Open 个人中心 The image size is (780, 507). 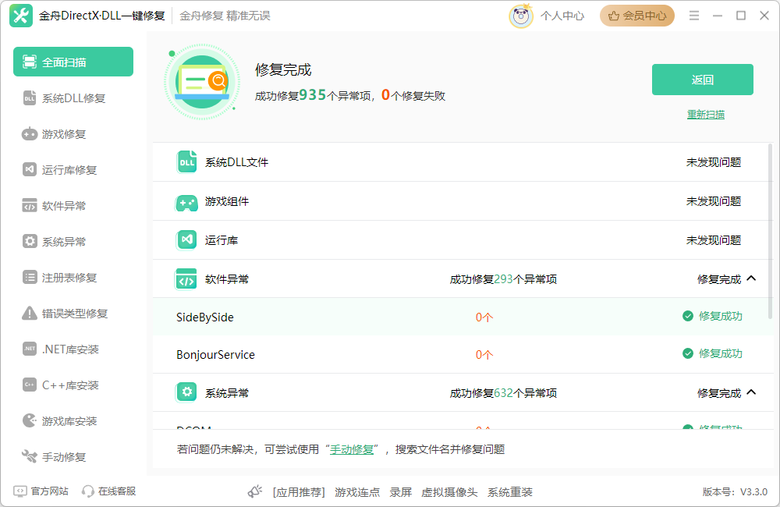pyautogui.click(x=562, y=16)
